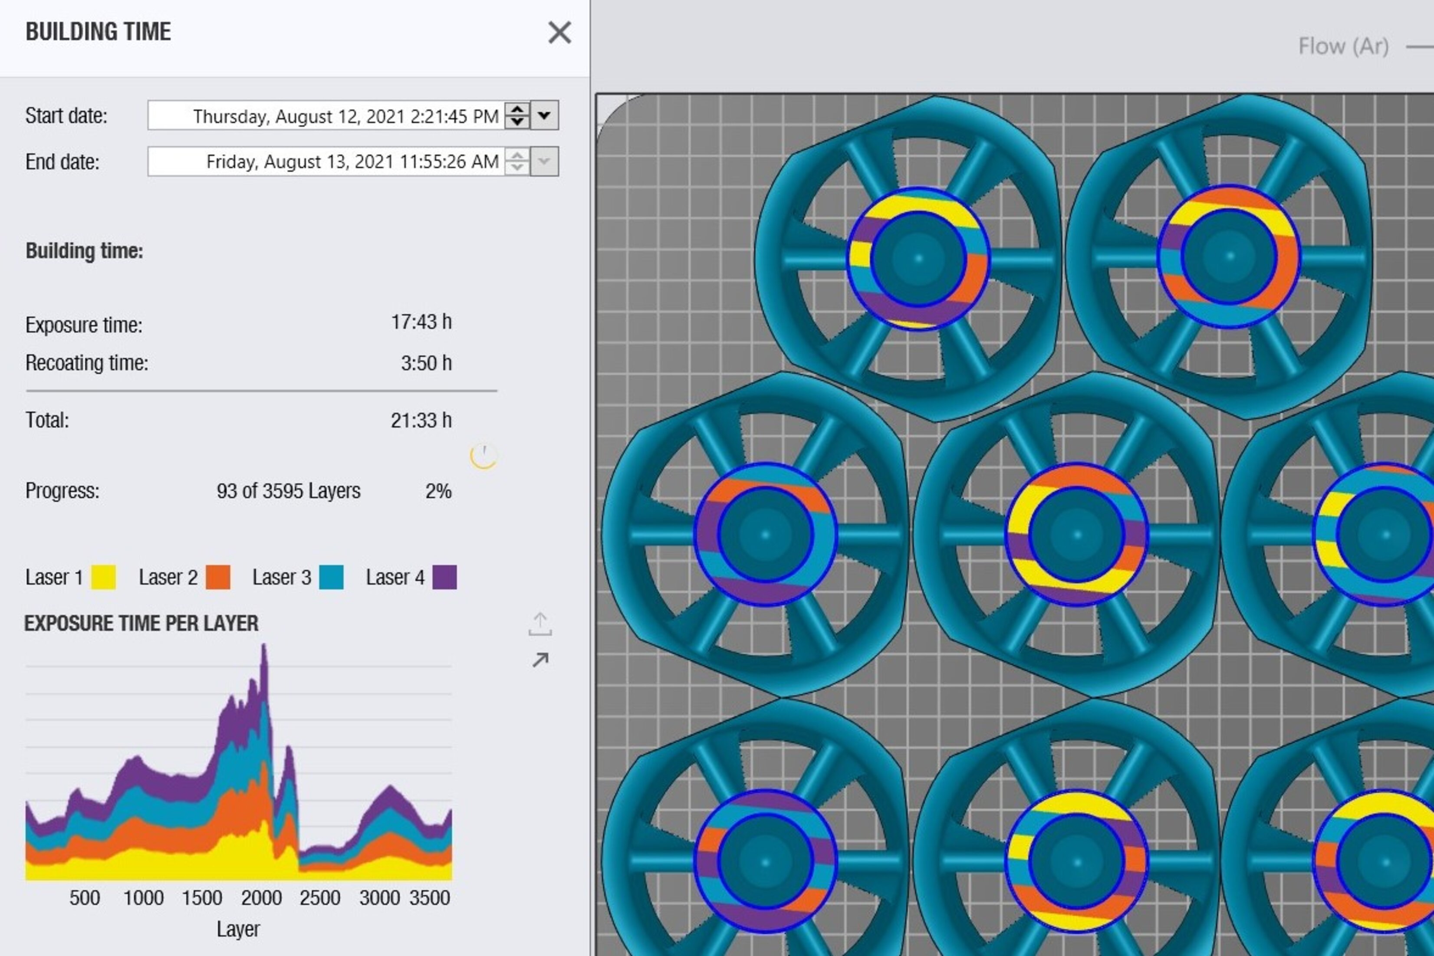The width and height of the screenshot is (1434, 956).
Task: Click the End date spinner arrows
Action: click(x=517, y=161)
